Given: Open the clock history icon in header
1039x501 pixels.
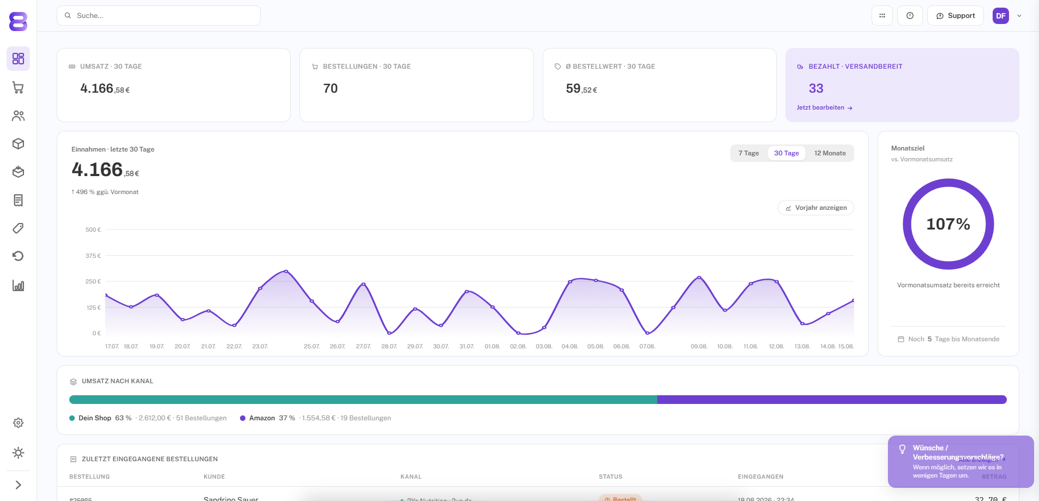Looking at the screenshot, I should tap(910, 16).
